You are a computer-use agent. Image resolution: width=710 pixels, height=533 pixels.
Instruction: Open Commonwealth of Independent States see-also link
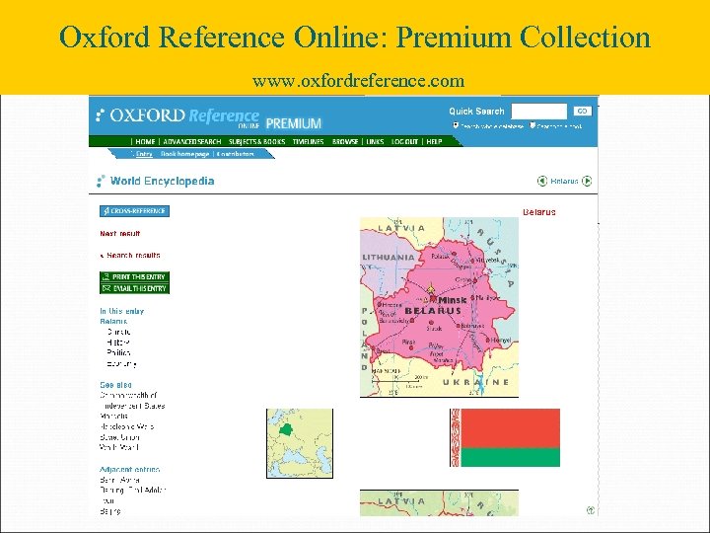pyautogui.click(x=132, y=401)
